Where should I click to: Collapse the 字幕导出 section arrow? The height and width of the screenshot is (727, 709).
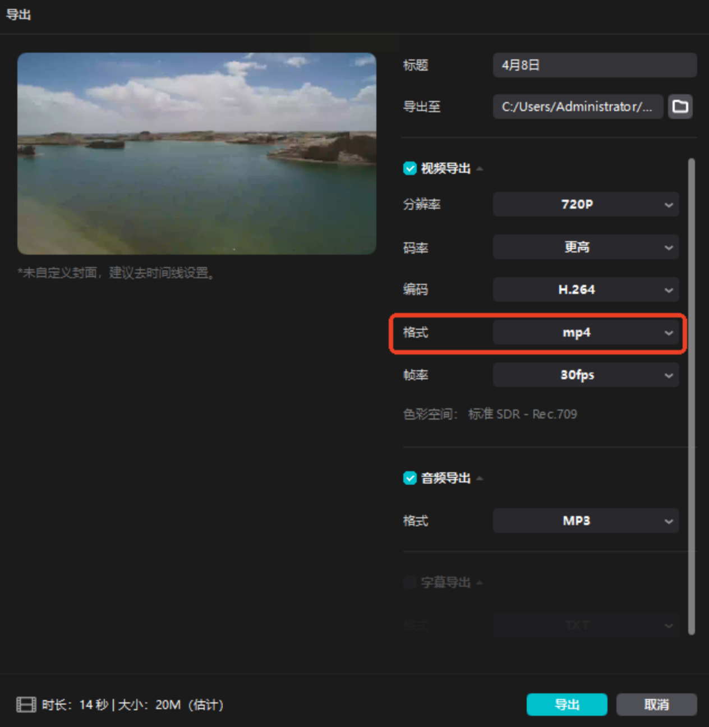click(x=480, y=583)
